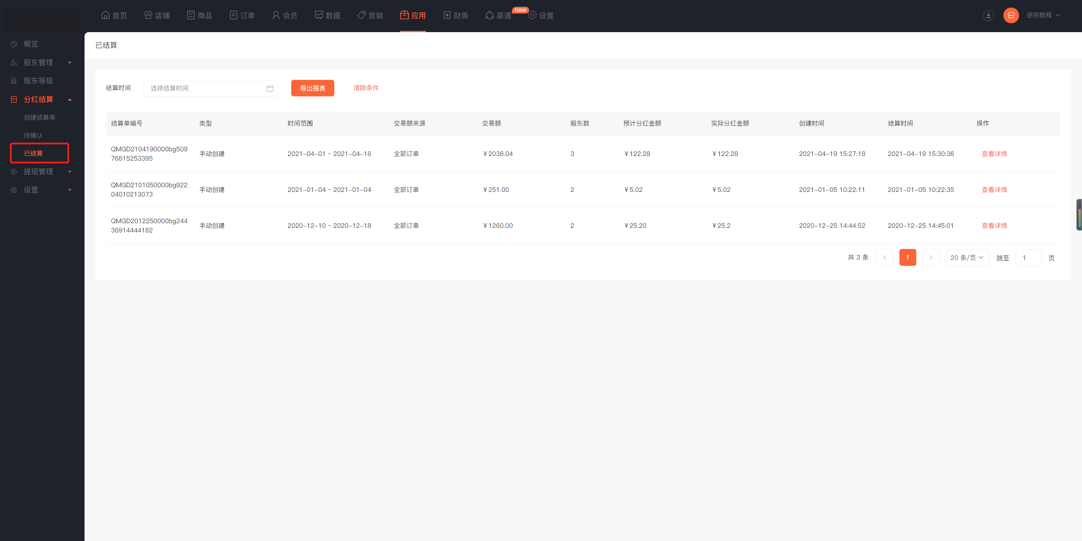Screen dimensions: 1082x541
Task: Open the 营销 marketing tab
Action: 370,15
